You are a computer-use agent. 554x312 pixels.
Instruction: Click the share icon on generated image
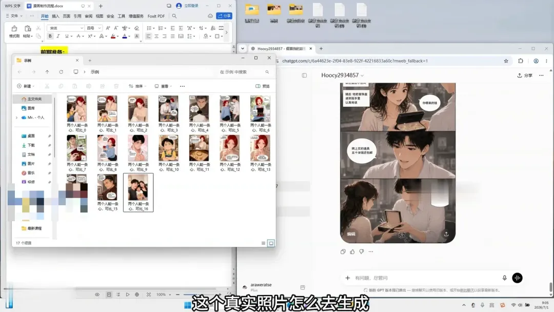point(446,234)
